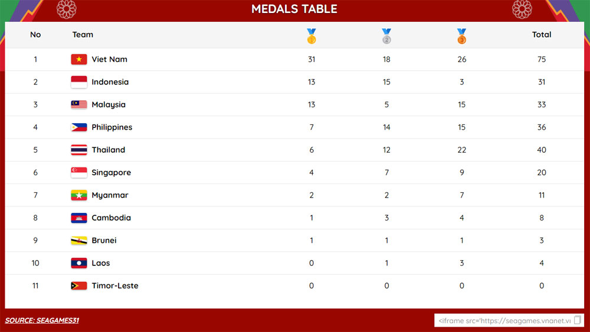
Task: Click the Timor-Leste flag icon
Action: coord(79,286)
